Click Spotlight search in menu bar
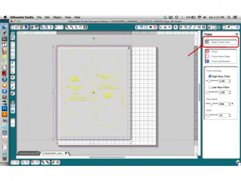The height and width of the screenshot is (181, 241). tap(229, 17)
